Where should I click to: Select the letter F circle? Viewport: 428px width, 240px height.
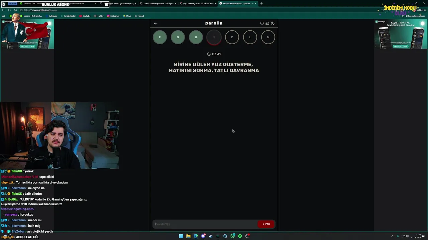[x=160, y=37]
